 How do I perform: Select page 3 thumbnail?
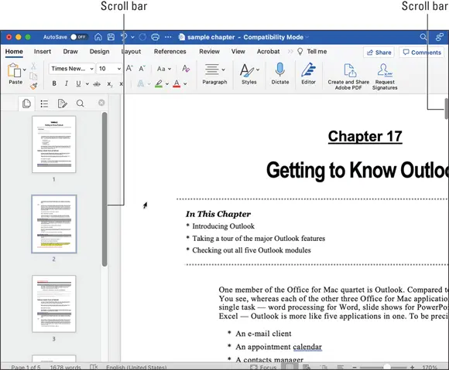pos(54,304)
